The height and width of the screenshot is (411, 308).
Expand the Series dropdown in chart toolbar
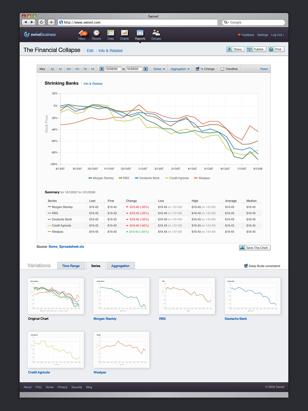pyautogui.click(x=159, y=69)
